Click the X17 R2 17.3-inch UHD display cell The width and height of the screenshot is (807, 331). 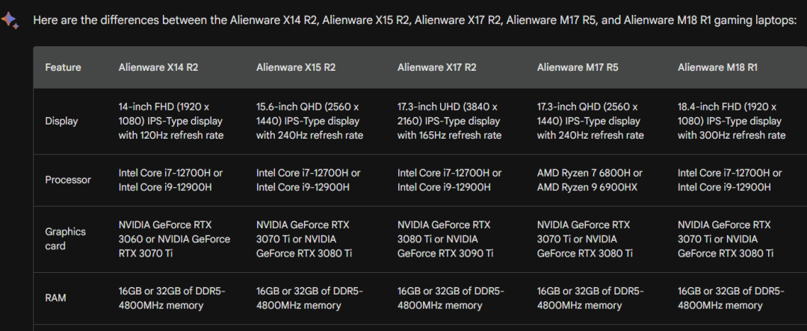pos(449,121)
